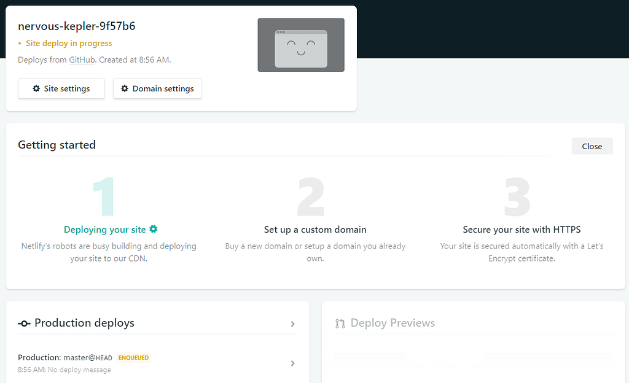The image size is (629, 383).
Task: Open the Production: master@HEAD deploy entry
Action: tap(157, 363)
